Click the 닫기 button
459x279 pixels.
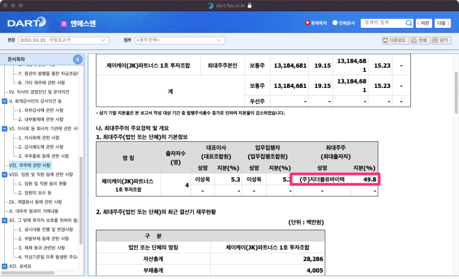pyautogui.click(x=441, y=40)
